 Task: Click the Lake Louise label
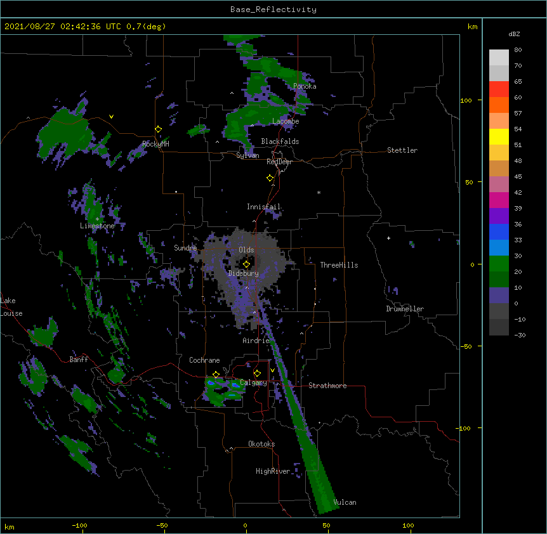(11, 307)
